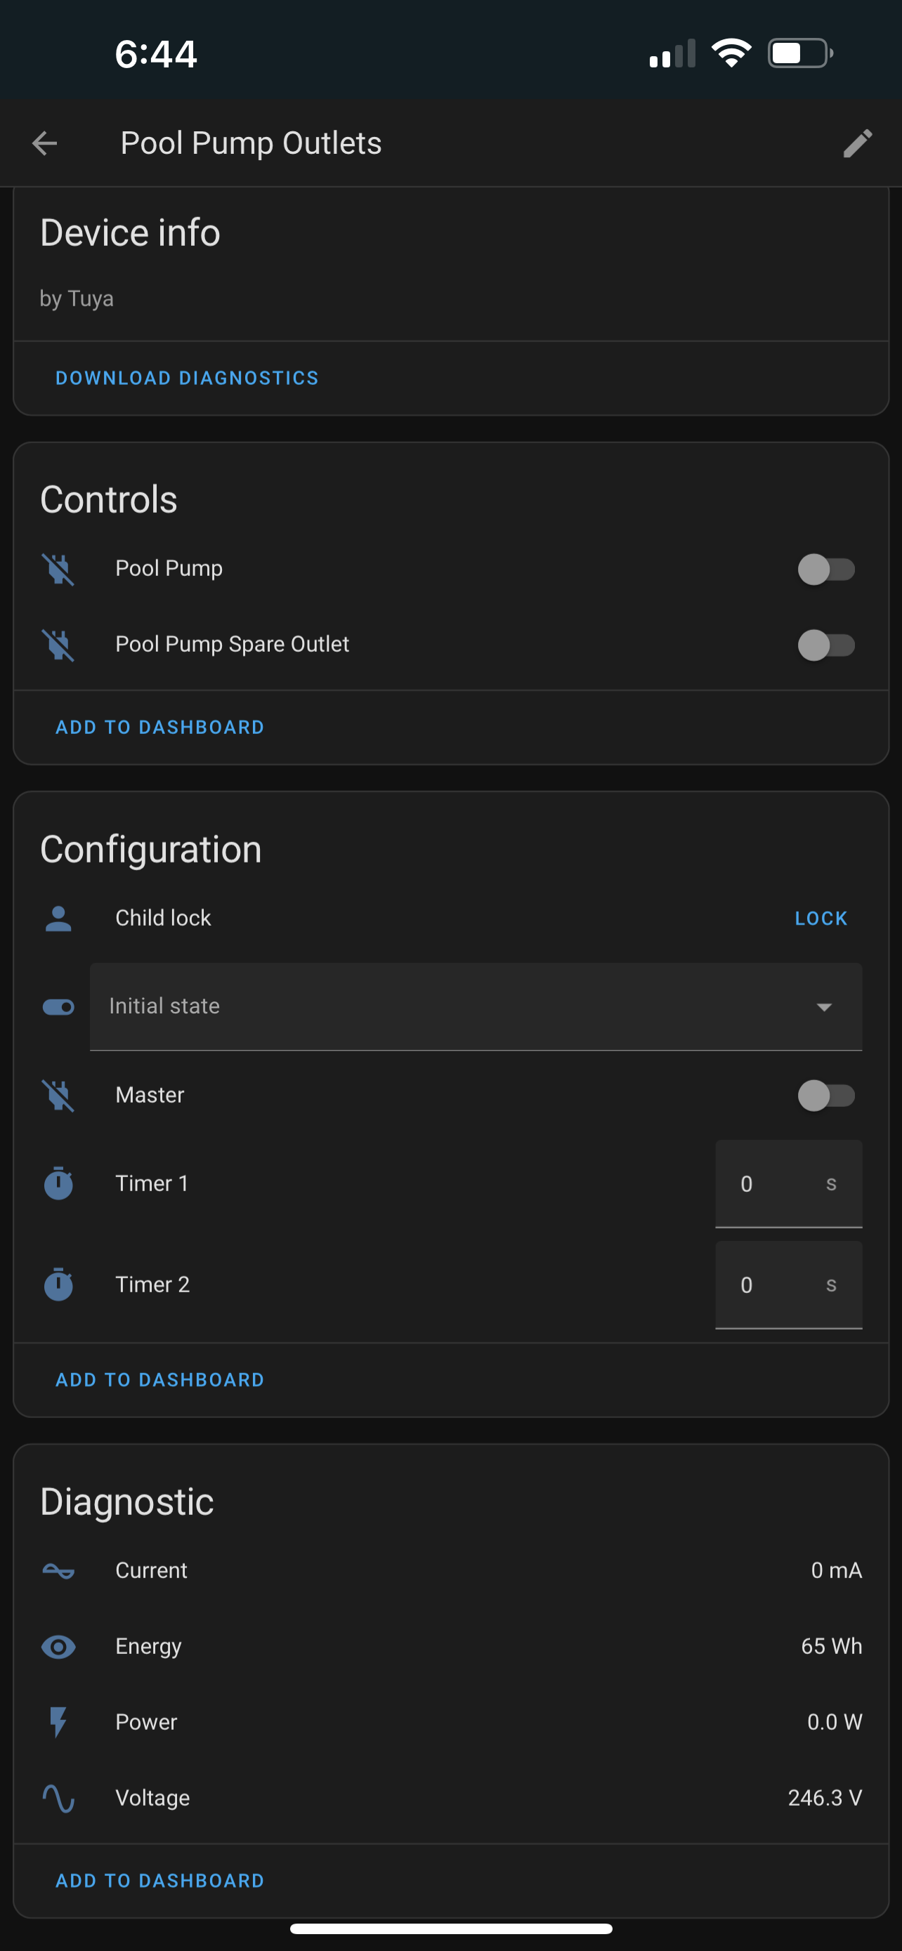The height and width of the screenshot is (1951, 902).
Task: Tap the Power lightning bolt icon
Action: coord(58,1722)
